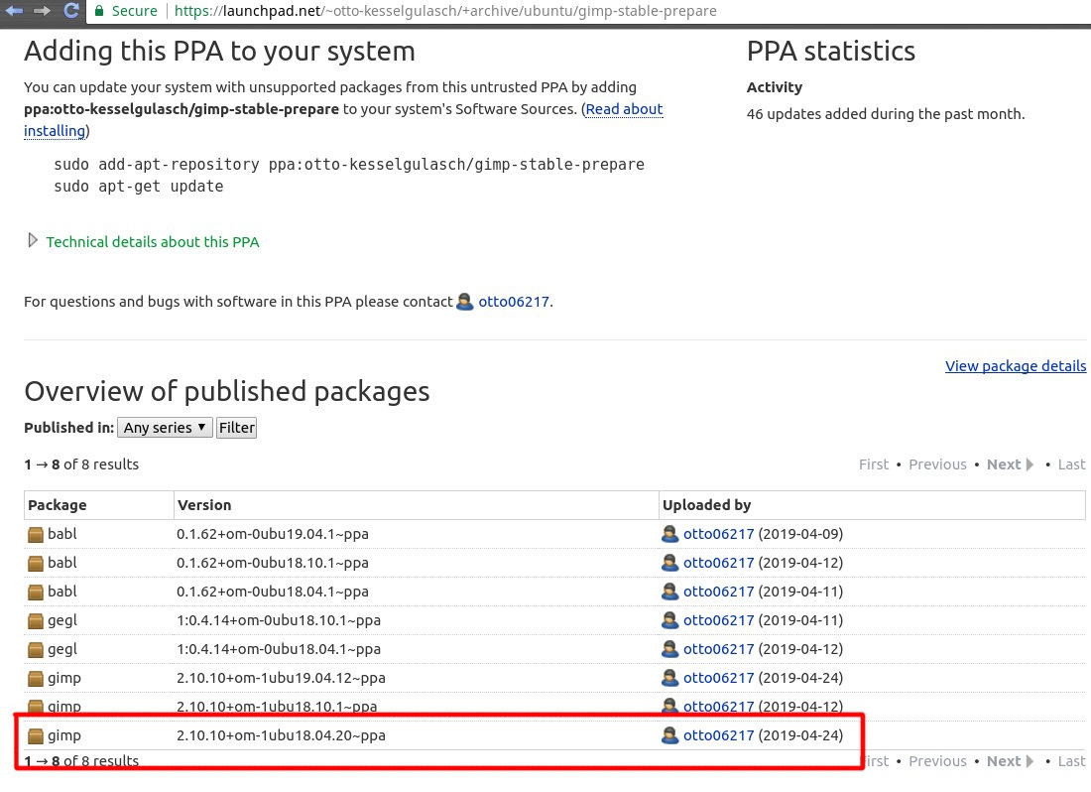The width and height of the screenshot is (1091, 792).
Task: Reload the page with refresh icon
Action: 71,11
